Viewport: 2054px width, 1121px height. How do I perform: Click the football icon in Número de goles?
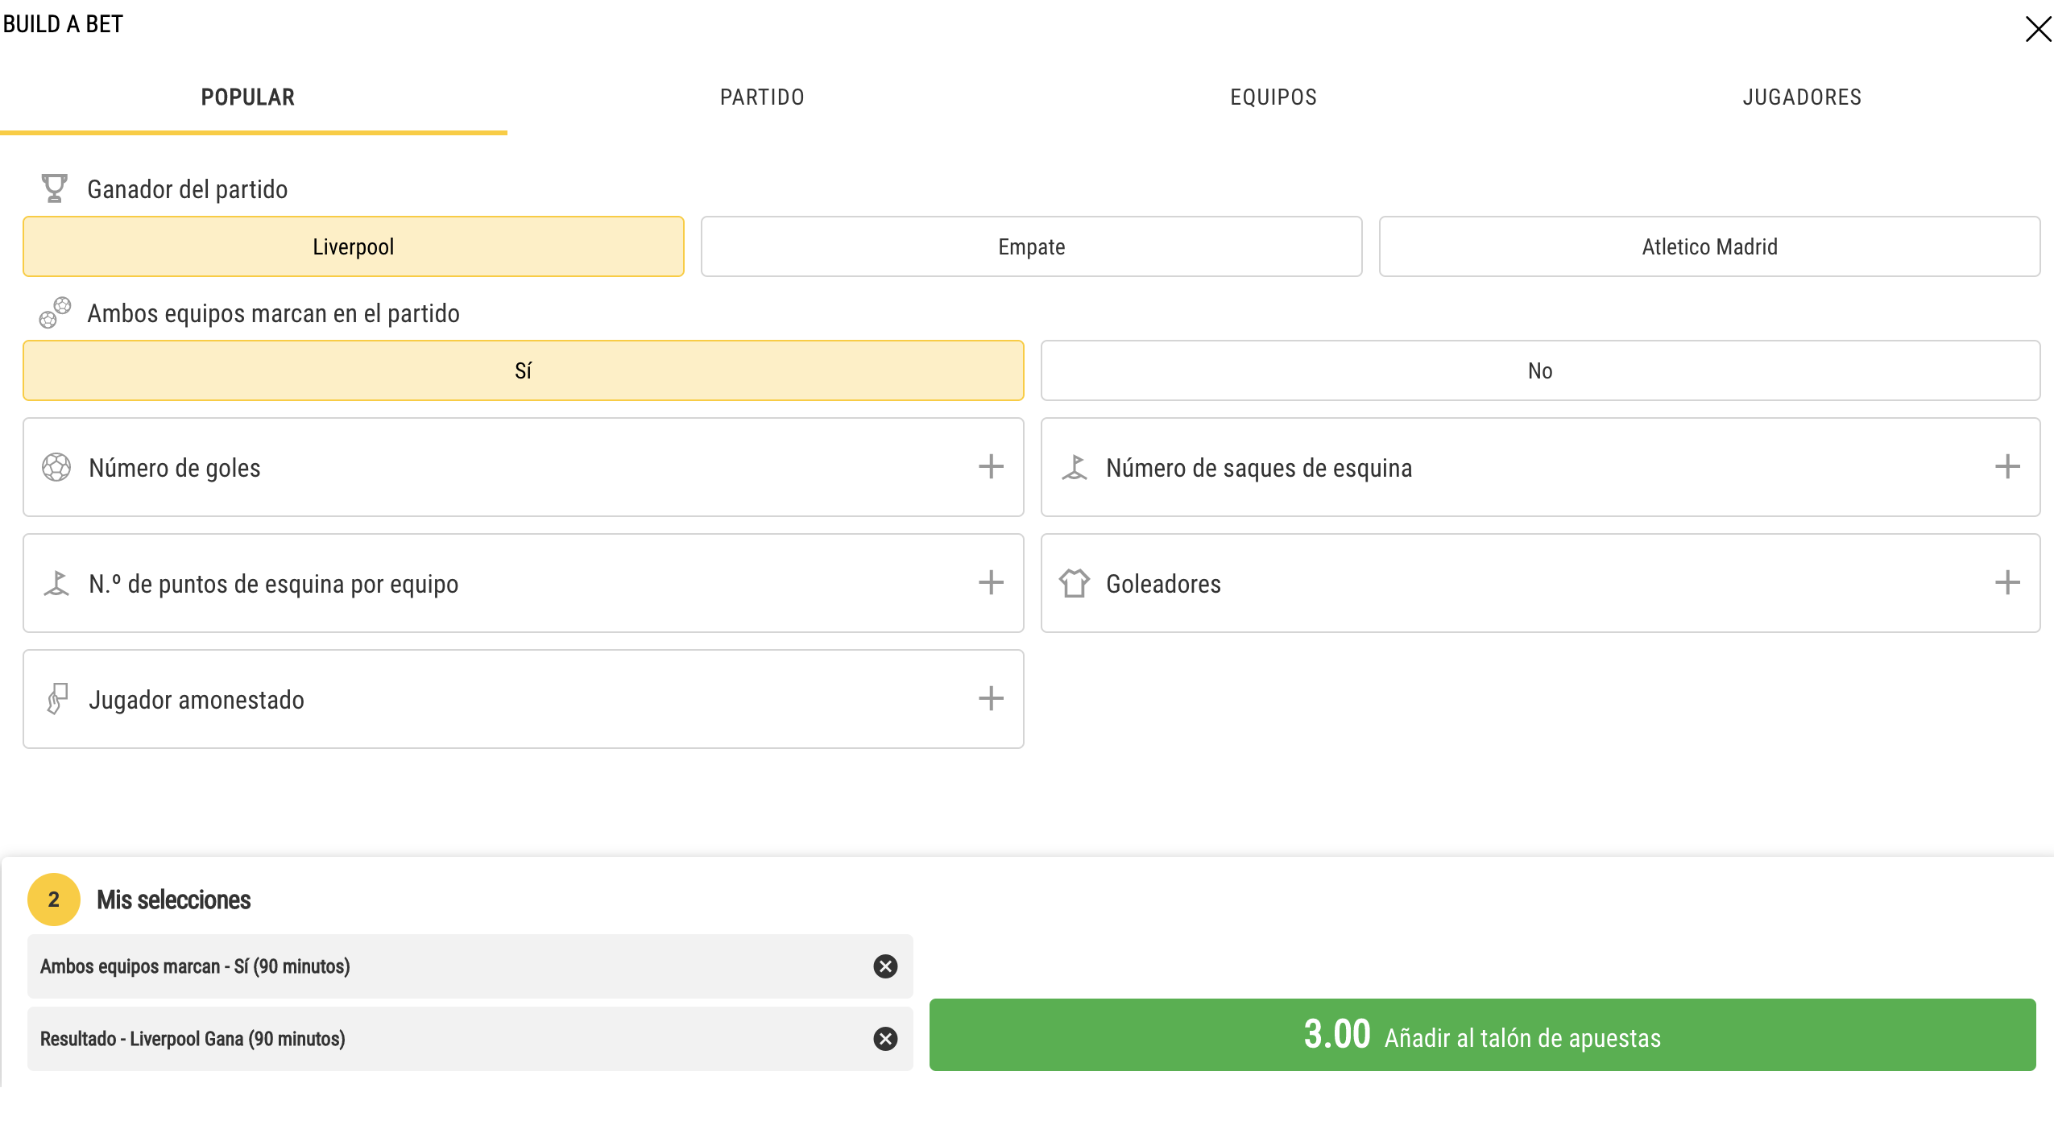(56, 467)
